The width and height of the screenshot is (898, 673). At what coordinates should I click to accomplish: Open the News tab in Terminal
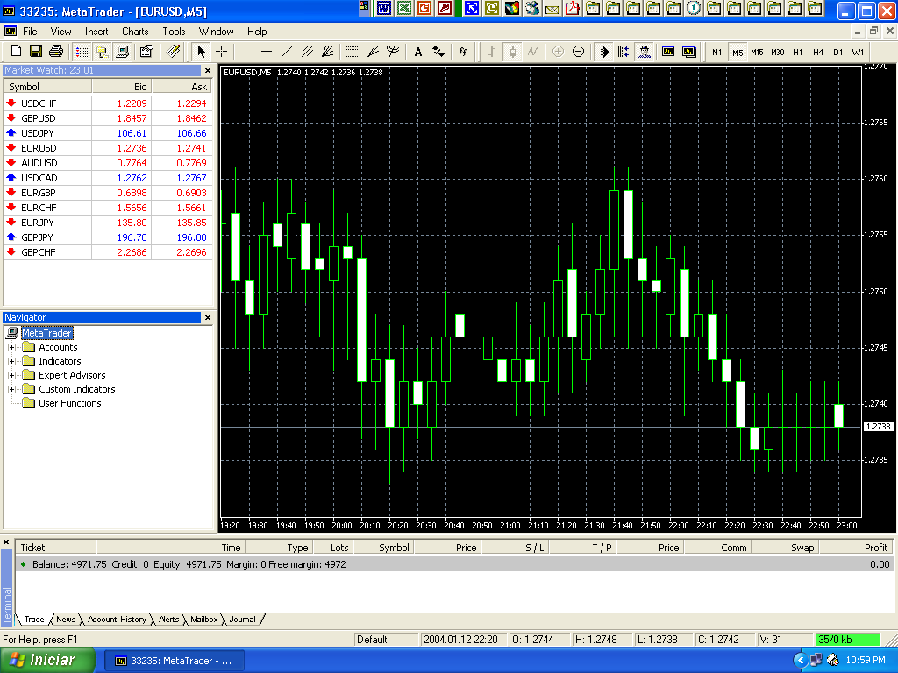point(66,620)
